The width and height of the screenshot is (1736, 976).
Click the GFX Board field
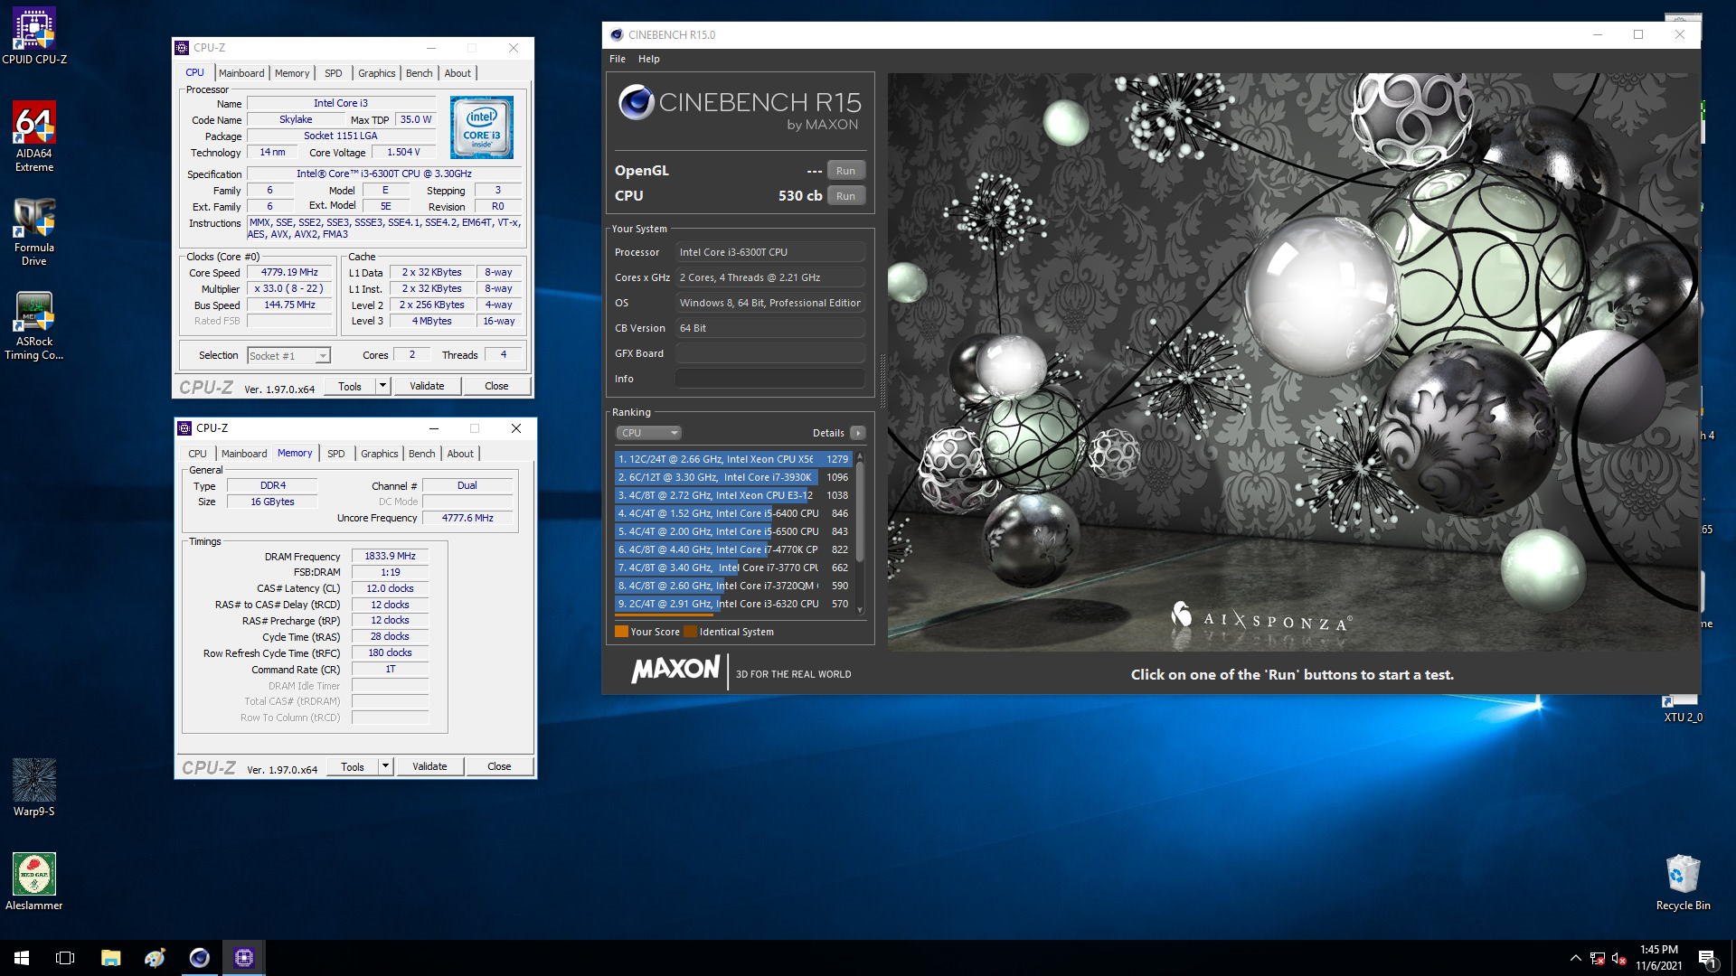[769, 353]
